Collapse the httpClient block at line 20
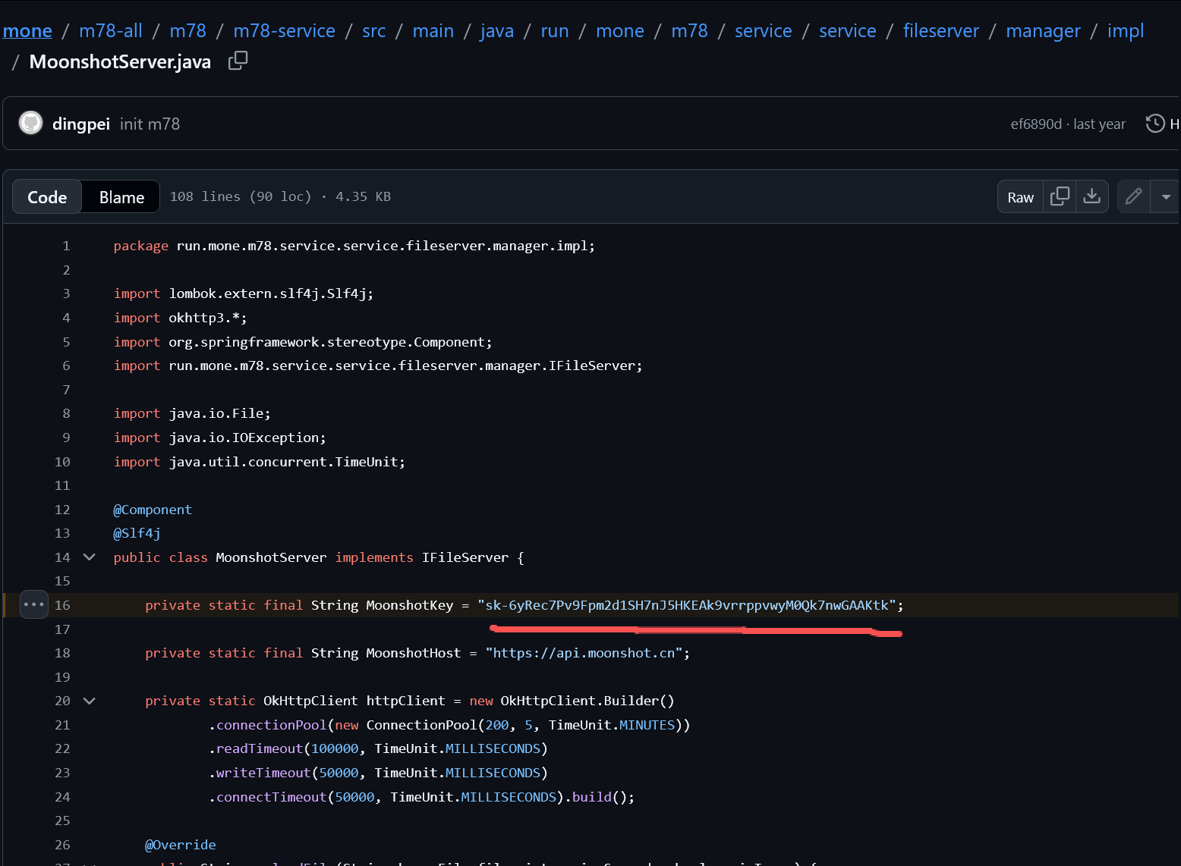 [x=90, y=701]
